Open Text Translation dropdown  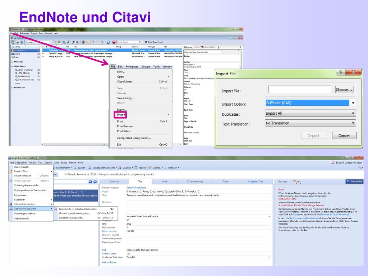tap(353, 123)
